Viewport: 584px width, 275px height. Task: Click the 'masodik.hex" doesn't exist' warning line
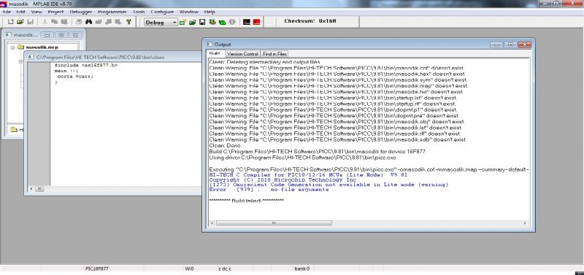click(x=337, y=74)
